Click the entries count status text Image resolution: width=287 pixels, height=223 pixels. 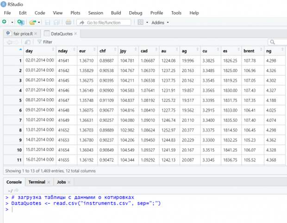(x=50, y=171)
